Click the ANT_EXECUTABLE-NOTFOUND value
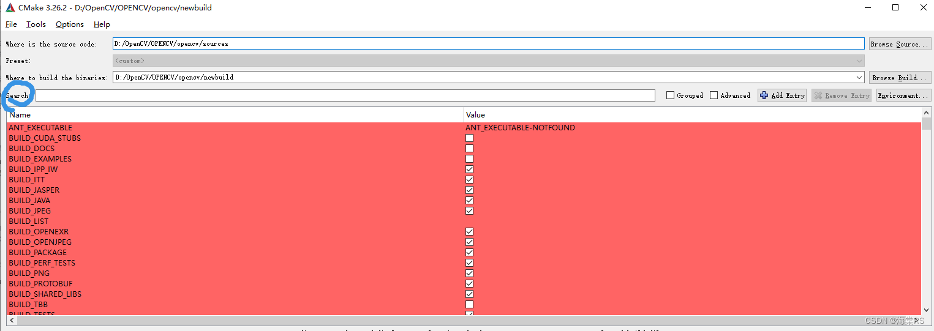Viewport: 934px width, 331px height. (x=520, y=128)
